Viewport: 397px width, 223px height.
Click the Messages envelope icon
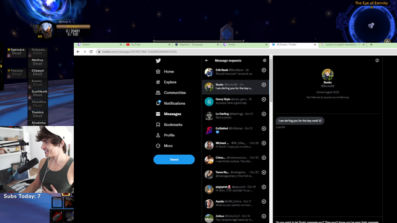pyautogui.click(x=158, y=114)
